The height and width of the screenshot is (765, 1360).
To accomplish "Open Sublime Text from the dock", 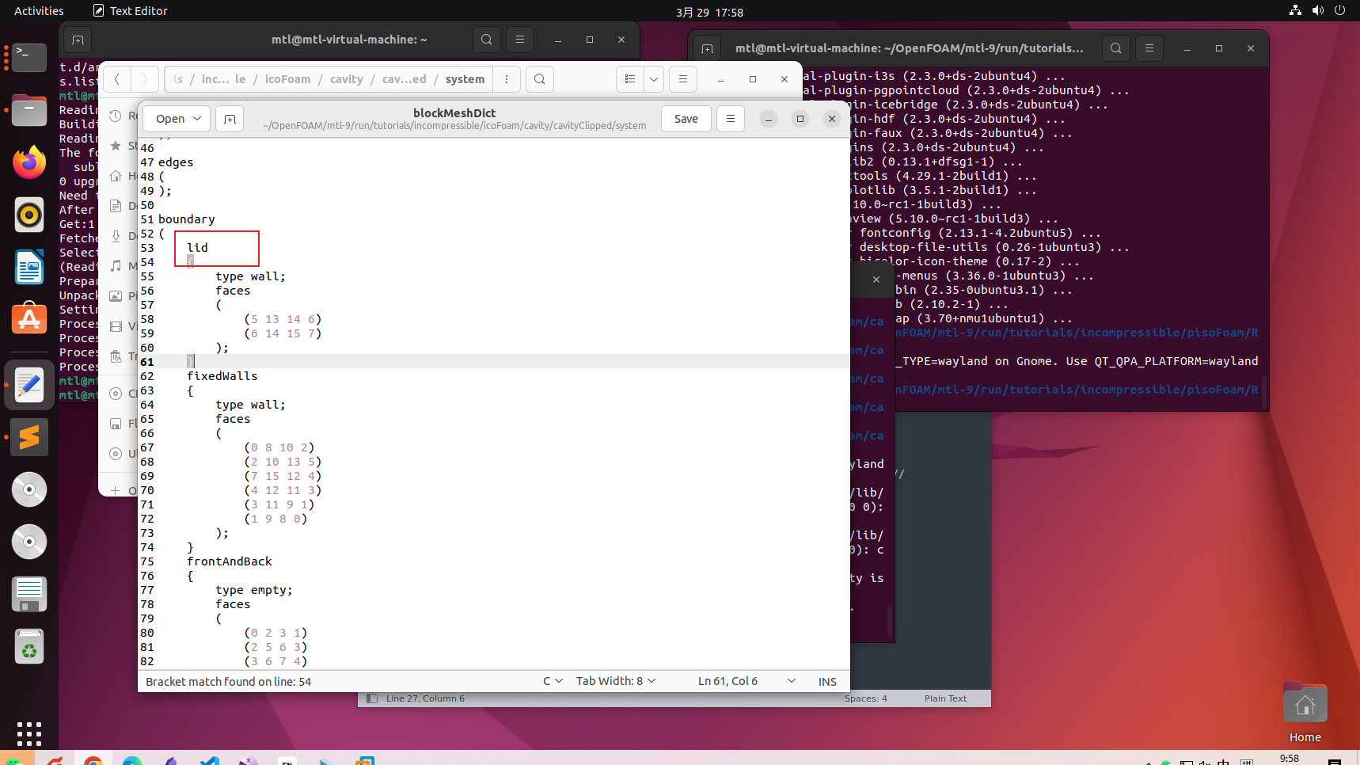I will 29,437.
